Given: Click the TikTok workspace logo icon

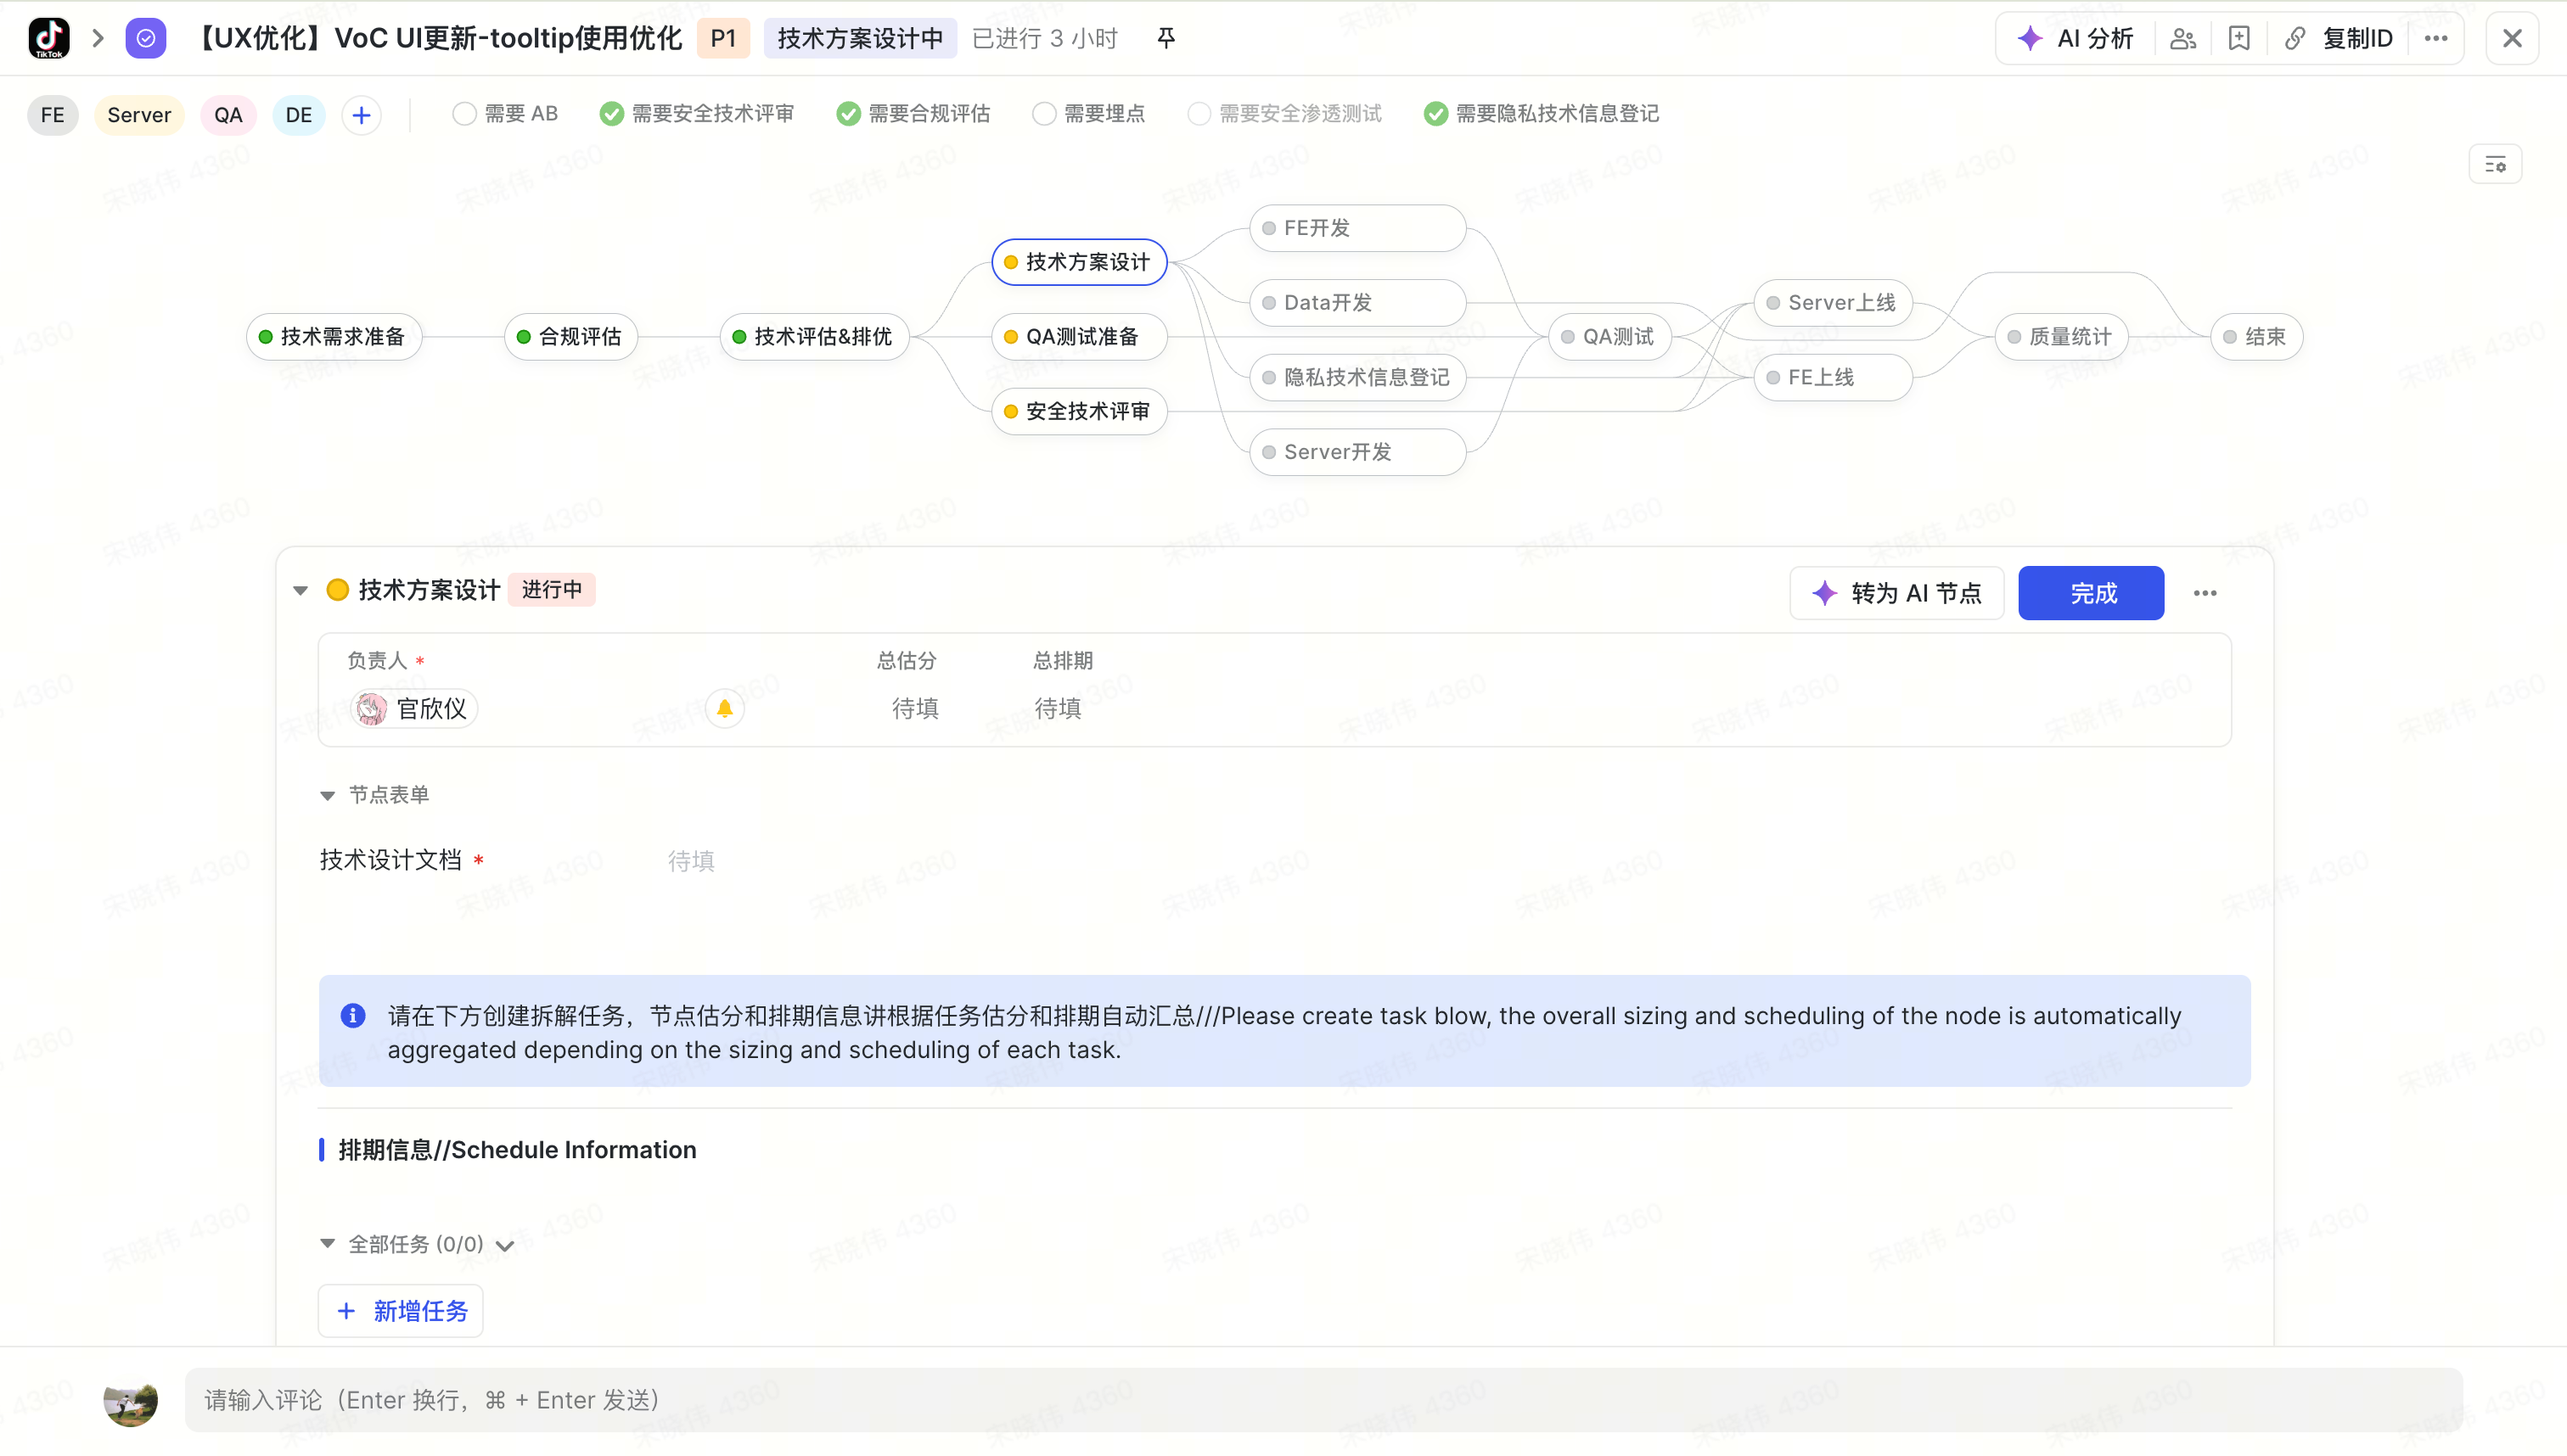Looking at the screenshot, I should [x=49, y=38].
